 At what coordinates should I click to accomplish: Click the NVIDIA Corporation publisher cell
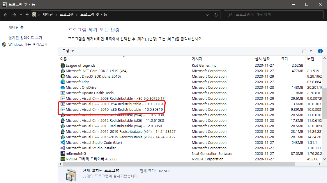click(x=208, y=159)
